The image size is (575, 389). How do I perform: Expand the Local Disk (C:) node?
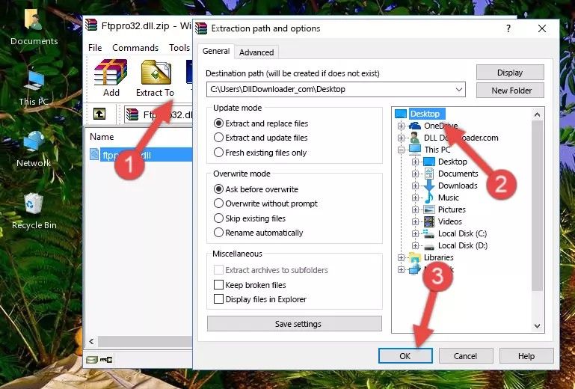pyautogui.click(x=415, y=233)
